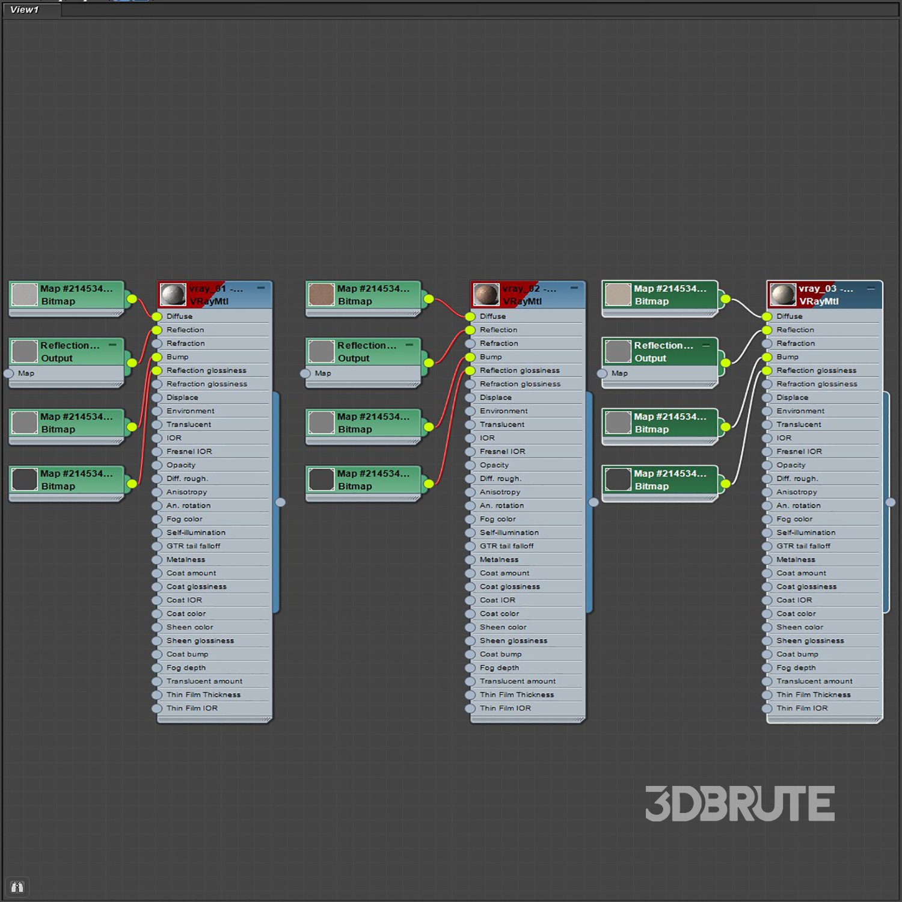Collapse the Reflection Output node feeding vray_03
This screenshot has height=902, width=902.
[x=706, y=345]
